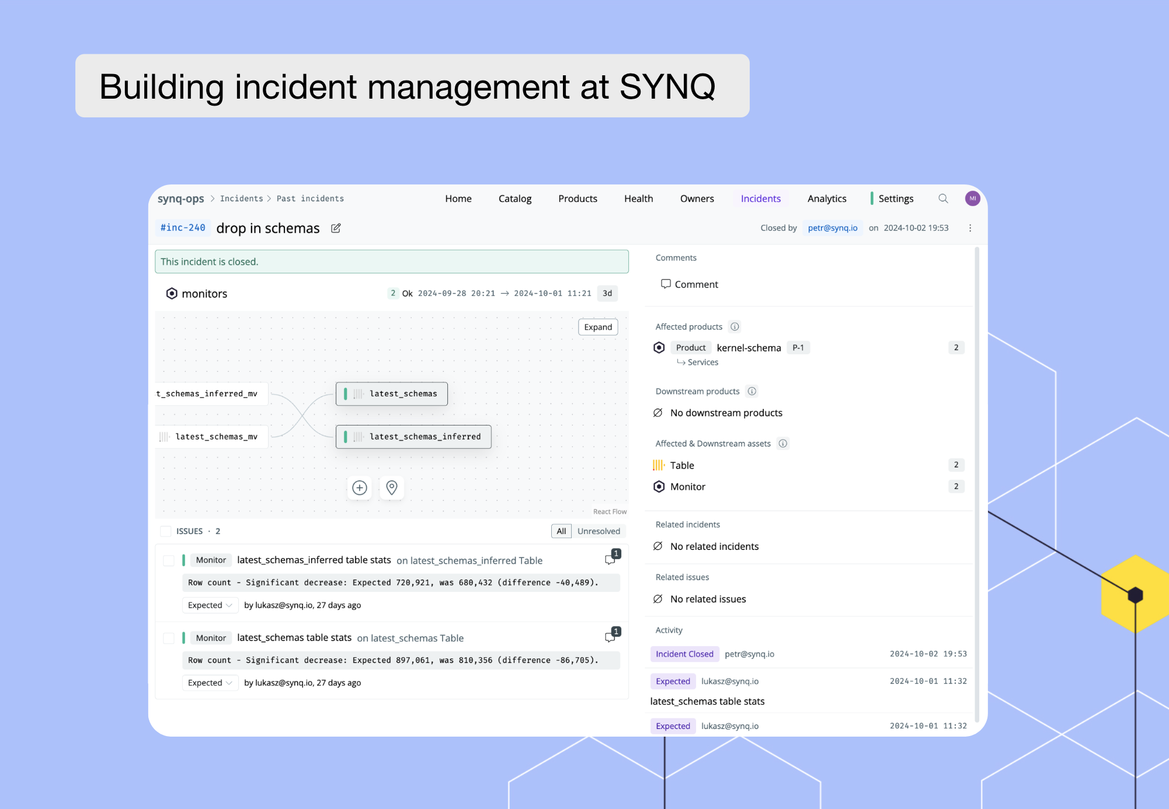Image resolution: width=1169 pixels, height=809 pixels.
Task: Click the edit pencil icon beside 'drop in schemas'
Action: tap(336, 228)
